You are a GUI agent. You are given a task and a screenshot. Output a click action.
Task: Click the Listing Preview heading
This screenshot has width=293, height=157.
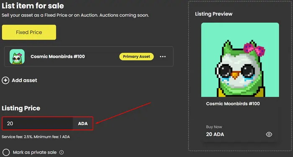click(x=213, y=14)
